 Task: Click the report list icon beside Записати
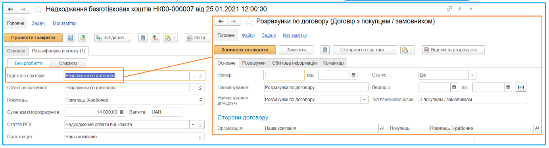pyautogui.click(x=325, y=50)
